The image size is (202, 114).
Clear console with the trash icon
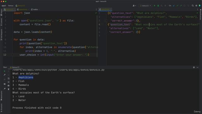(x=9, y=89)
